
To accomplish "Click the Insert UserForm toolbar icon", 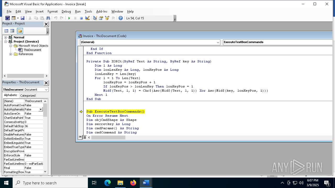I will pos(14,18).
